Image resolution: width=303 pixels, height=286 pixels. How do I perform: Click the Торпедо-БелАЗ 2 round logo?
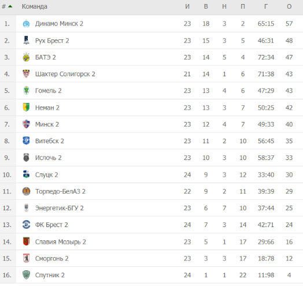pyautogui.click(x=26, y=191)
